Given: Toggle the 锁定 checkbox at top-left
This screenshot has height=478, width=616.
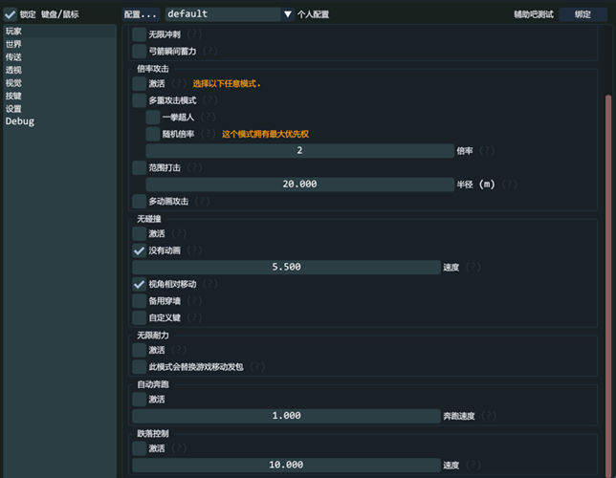Looking at the screenshot, I should (10, 14).
